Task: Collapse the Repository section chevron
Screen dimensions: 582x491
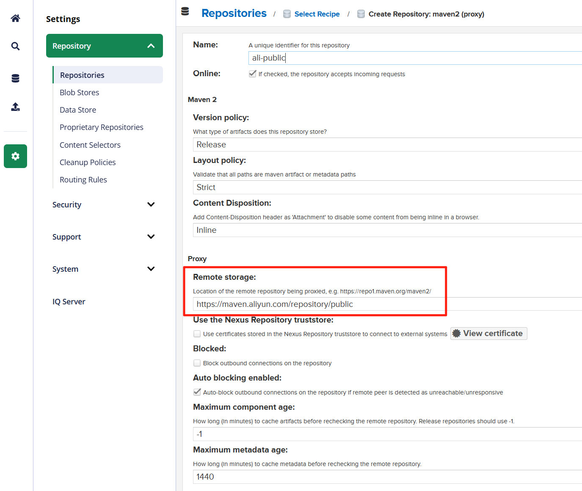Action: [x=151, y=46]
